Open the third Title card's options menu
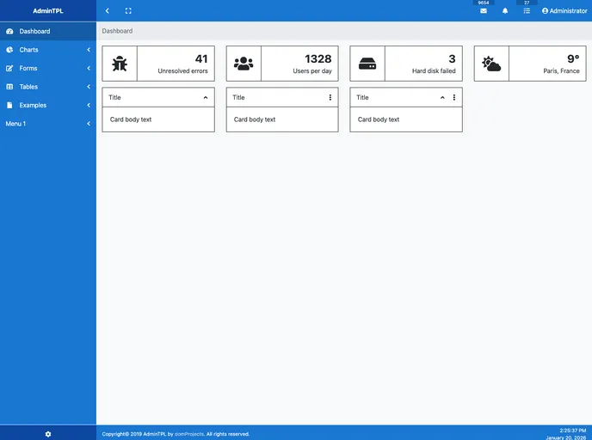Screen dimensions: 592x440 tap(453, 98)
